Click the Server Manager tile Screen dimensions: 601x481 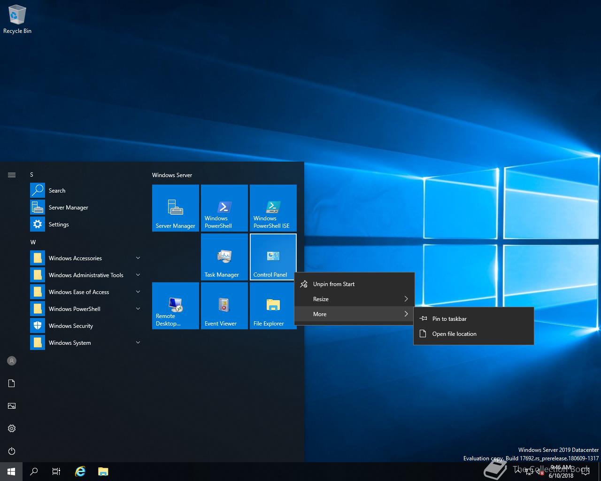tap(176, 208)
